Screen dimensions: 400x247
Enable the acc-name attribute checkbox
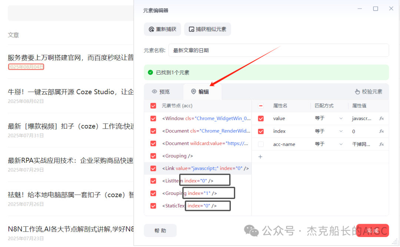coord(261,144)
